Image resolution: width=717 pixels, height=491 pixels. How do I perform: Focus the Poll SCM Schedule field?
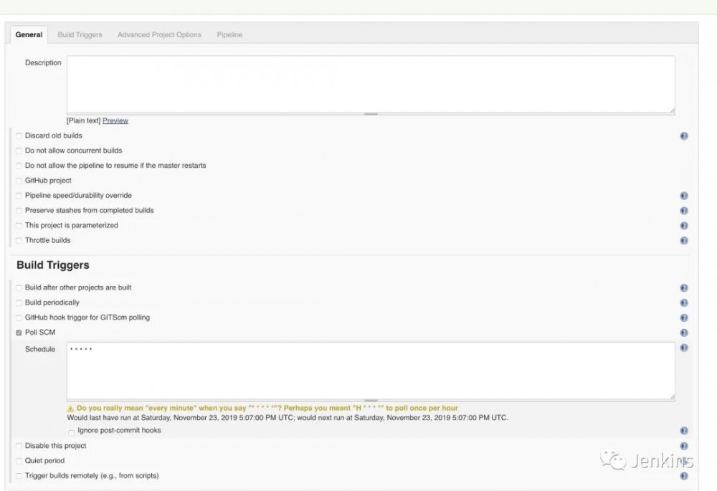coord(370,370)
